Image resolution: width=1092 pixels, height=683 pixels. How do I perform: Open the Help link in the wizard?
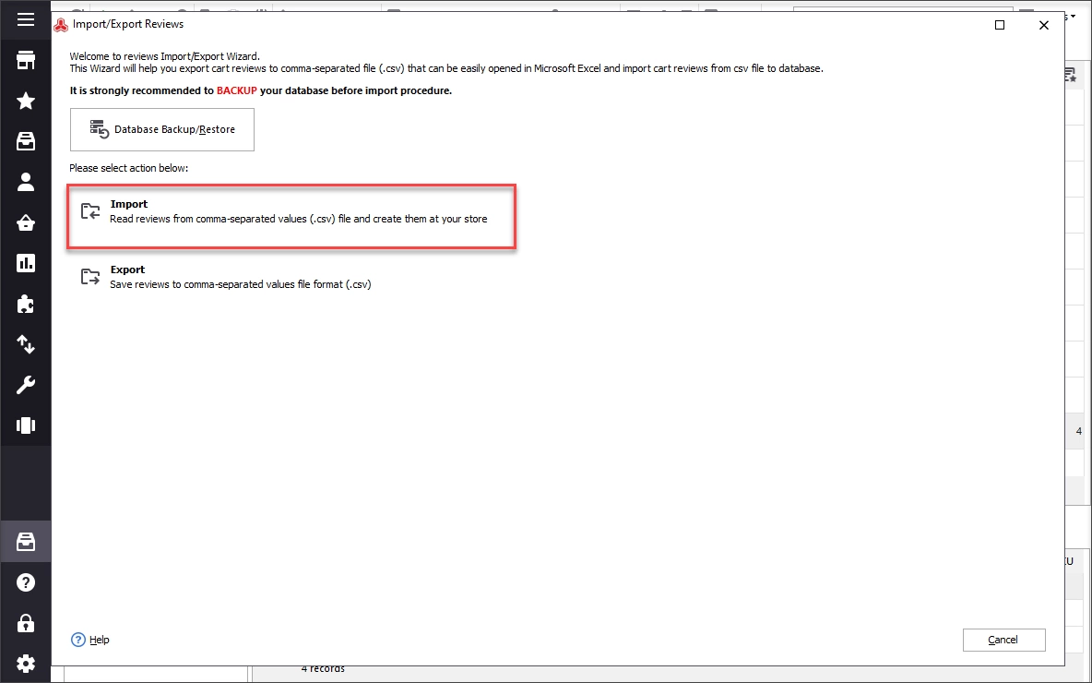pos(100,640)
